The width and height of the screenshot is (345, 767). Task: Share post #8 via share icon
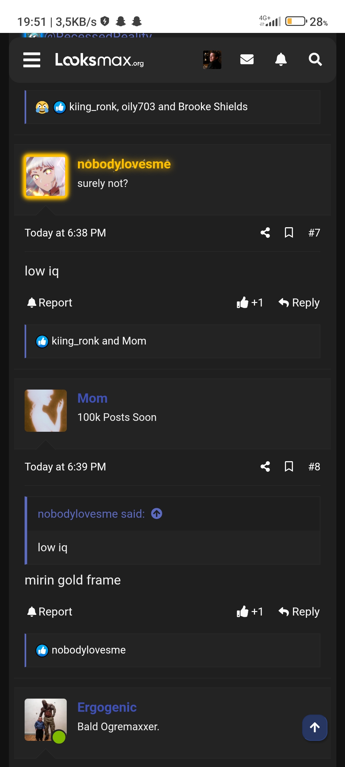[x=265, y=467]
